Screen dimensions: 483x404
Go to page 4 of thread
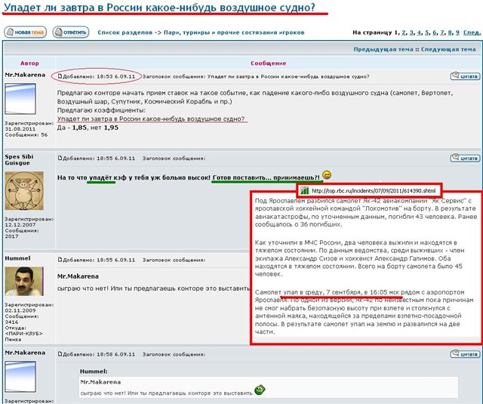420,32
